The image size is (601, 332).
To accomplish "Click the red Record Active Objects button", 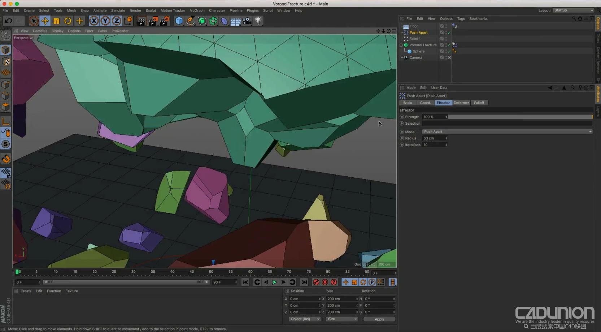I will tap(316, 282).
